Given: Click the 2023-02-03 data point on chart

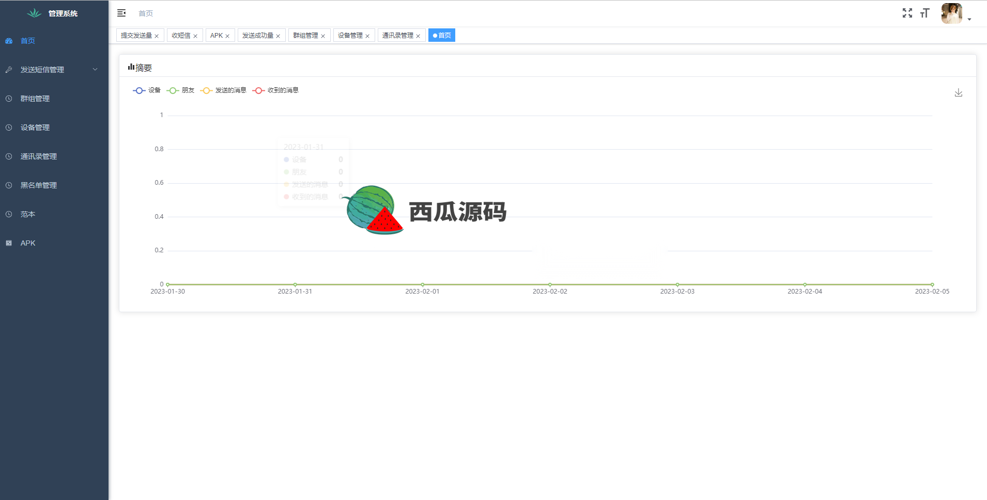Looking at the screenshot, I should click(677, 284).
